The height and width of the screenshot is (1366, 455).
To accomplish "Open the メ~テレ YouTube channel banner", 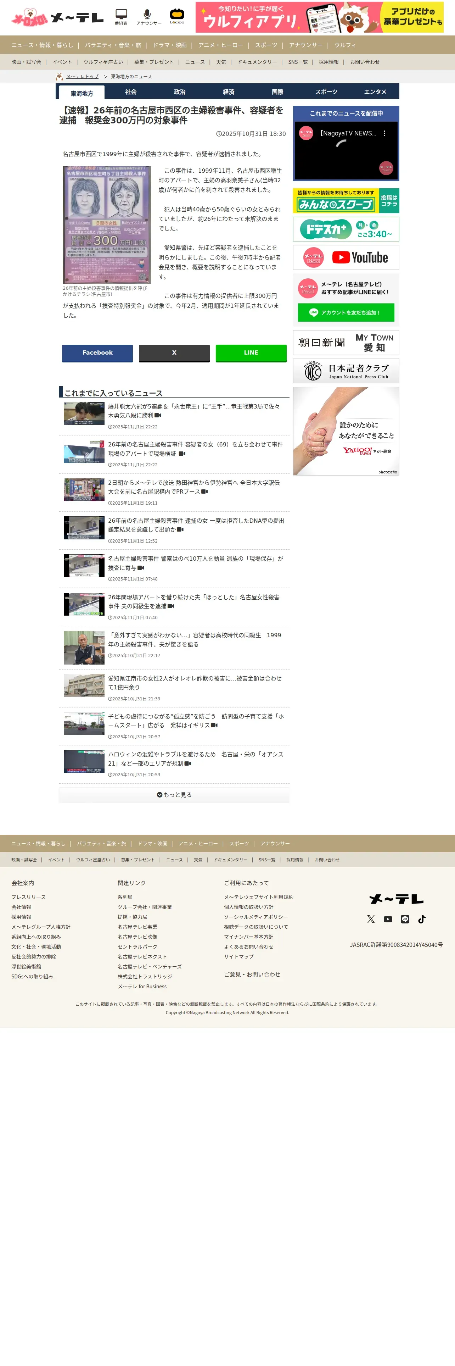I will 346,257.
